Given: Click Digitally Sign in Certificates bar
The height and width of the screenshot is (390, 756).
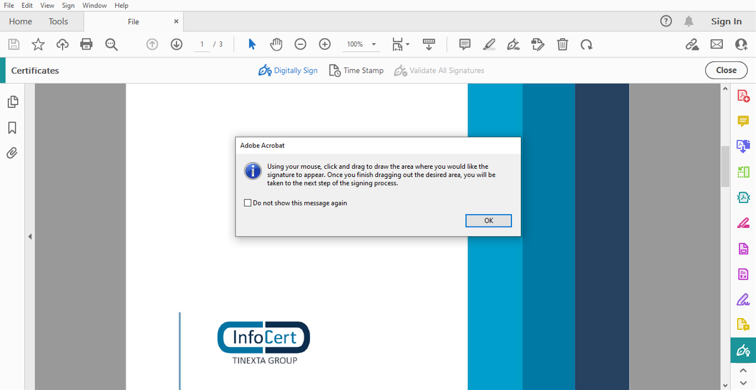Looking at the screenshot, I should (288, 70).
